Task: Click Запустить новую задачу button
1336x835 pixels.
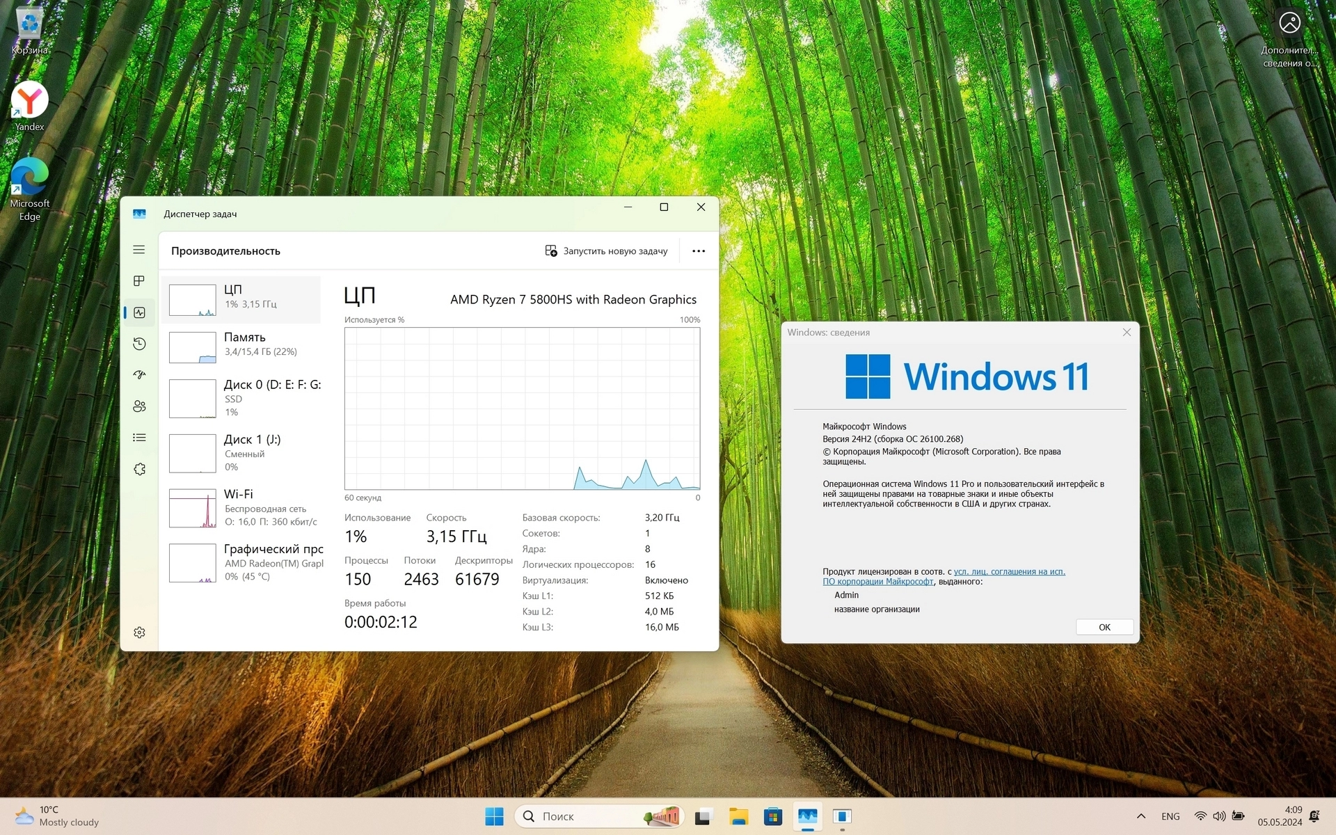Action: pyautogui.click(x=606, y=251)
